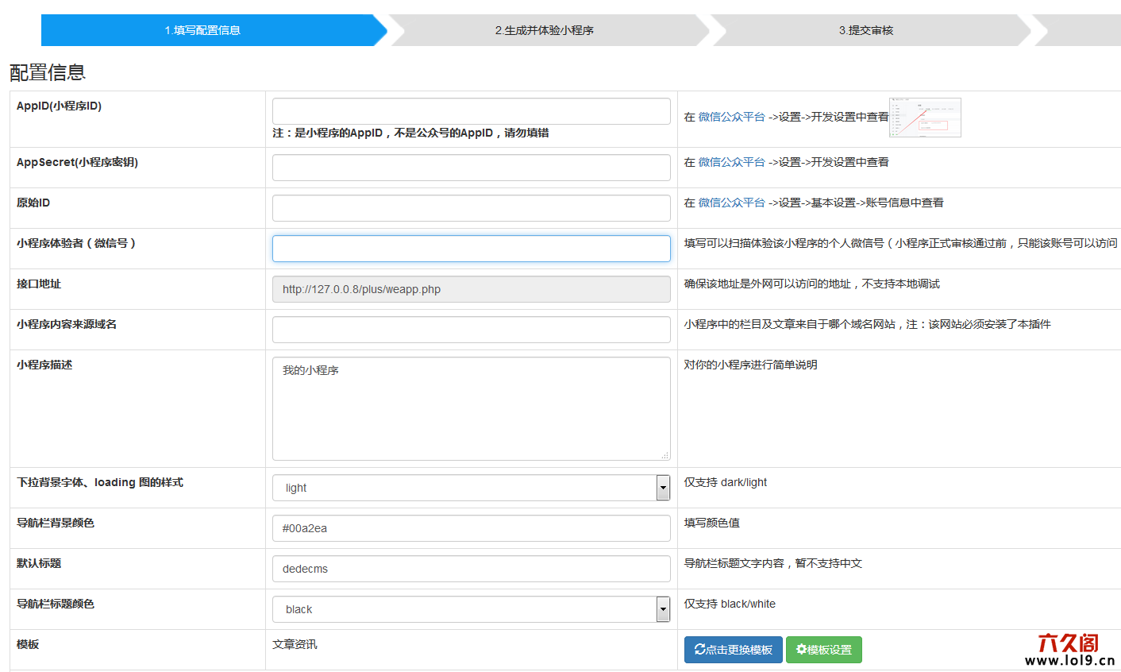
Task: Click the 小程序描述 textarea containing 我的小程序
Action: [x=472, y=408]
